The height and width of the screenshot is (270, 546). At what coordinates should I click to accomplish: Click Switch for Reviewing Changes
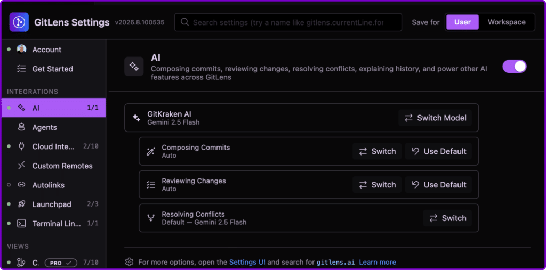coord(377,185)
